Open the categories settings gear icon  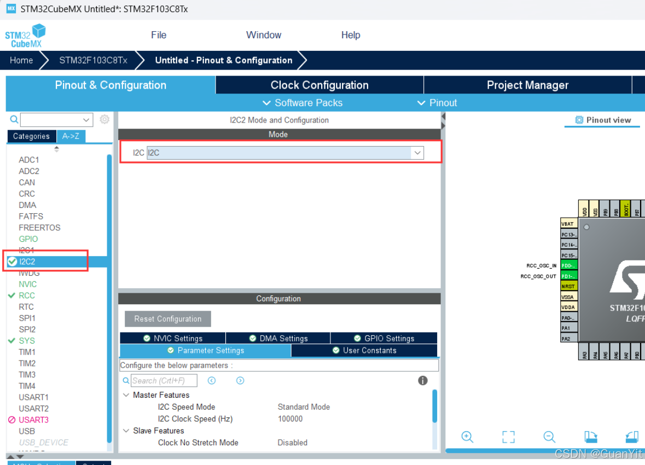[x=104, y=119]
